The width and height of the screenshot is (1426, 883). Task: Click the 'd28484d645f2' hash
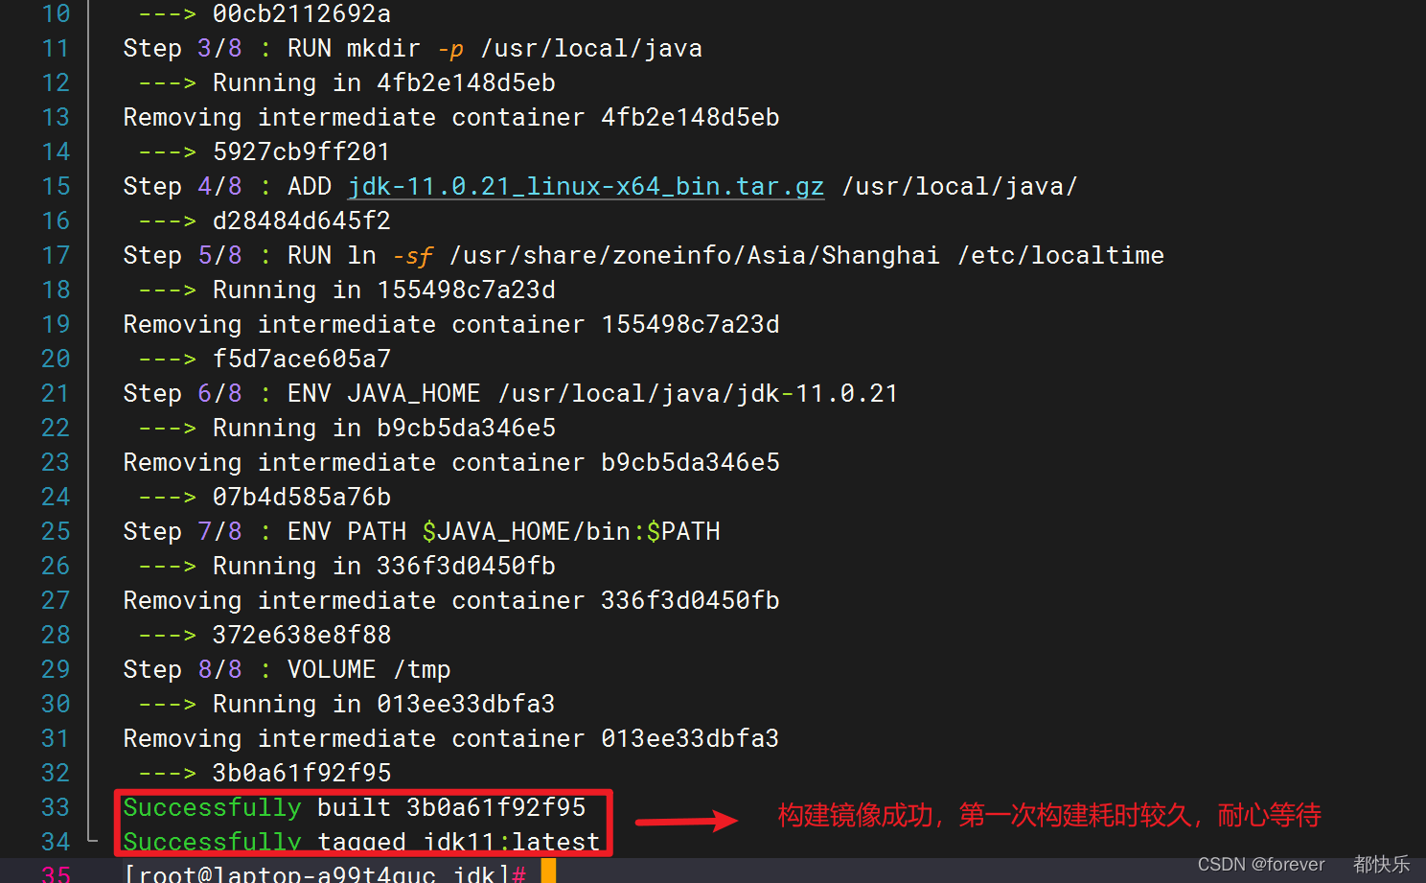[x=302, y=221]
